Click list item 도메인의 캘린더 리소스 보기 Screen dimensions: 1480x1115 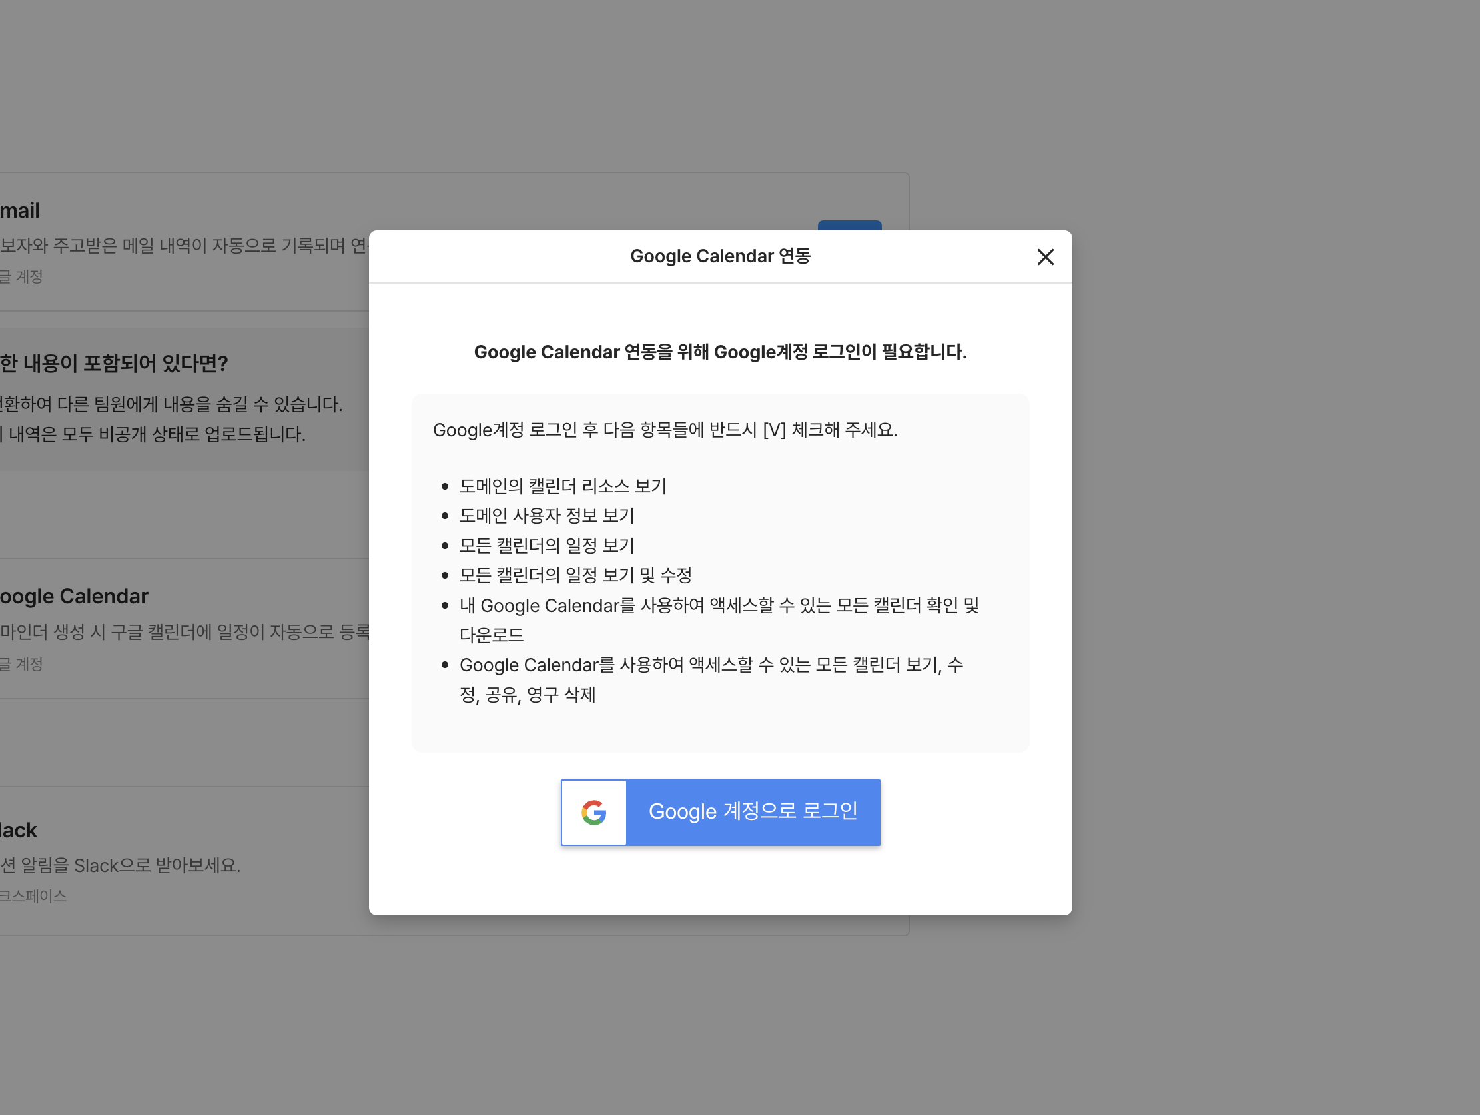(563, 486)
